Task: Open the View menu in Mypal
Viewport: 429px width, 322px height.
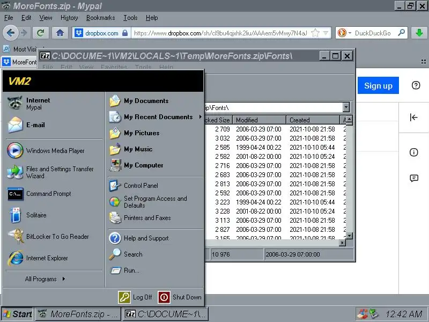Action: coord(46,18)
